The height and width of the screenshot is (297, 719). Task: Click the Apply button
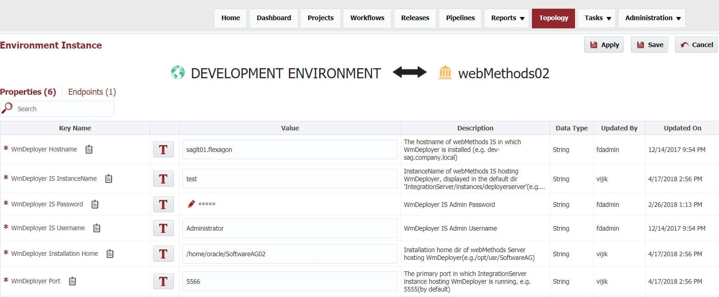tap(604, 45)
